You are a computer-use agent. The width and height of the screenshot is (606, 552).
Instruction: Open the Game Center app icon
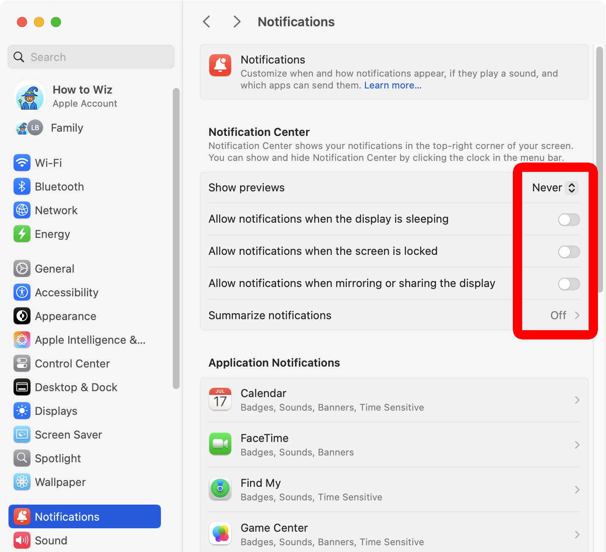[220, 533]
